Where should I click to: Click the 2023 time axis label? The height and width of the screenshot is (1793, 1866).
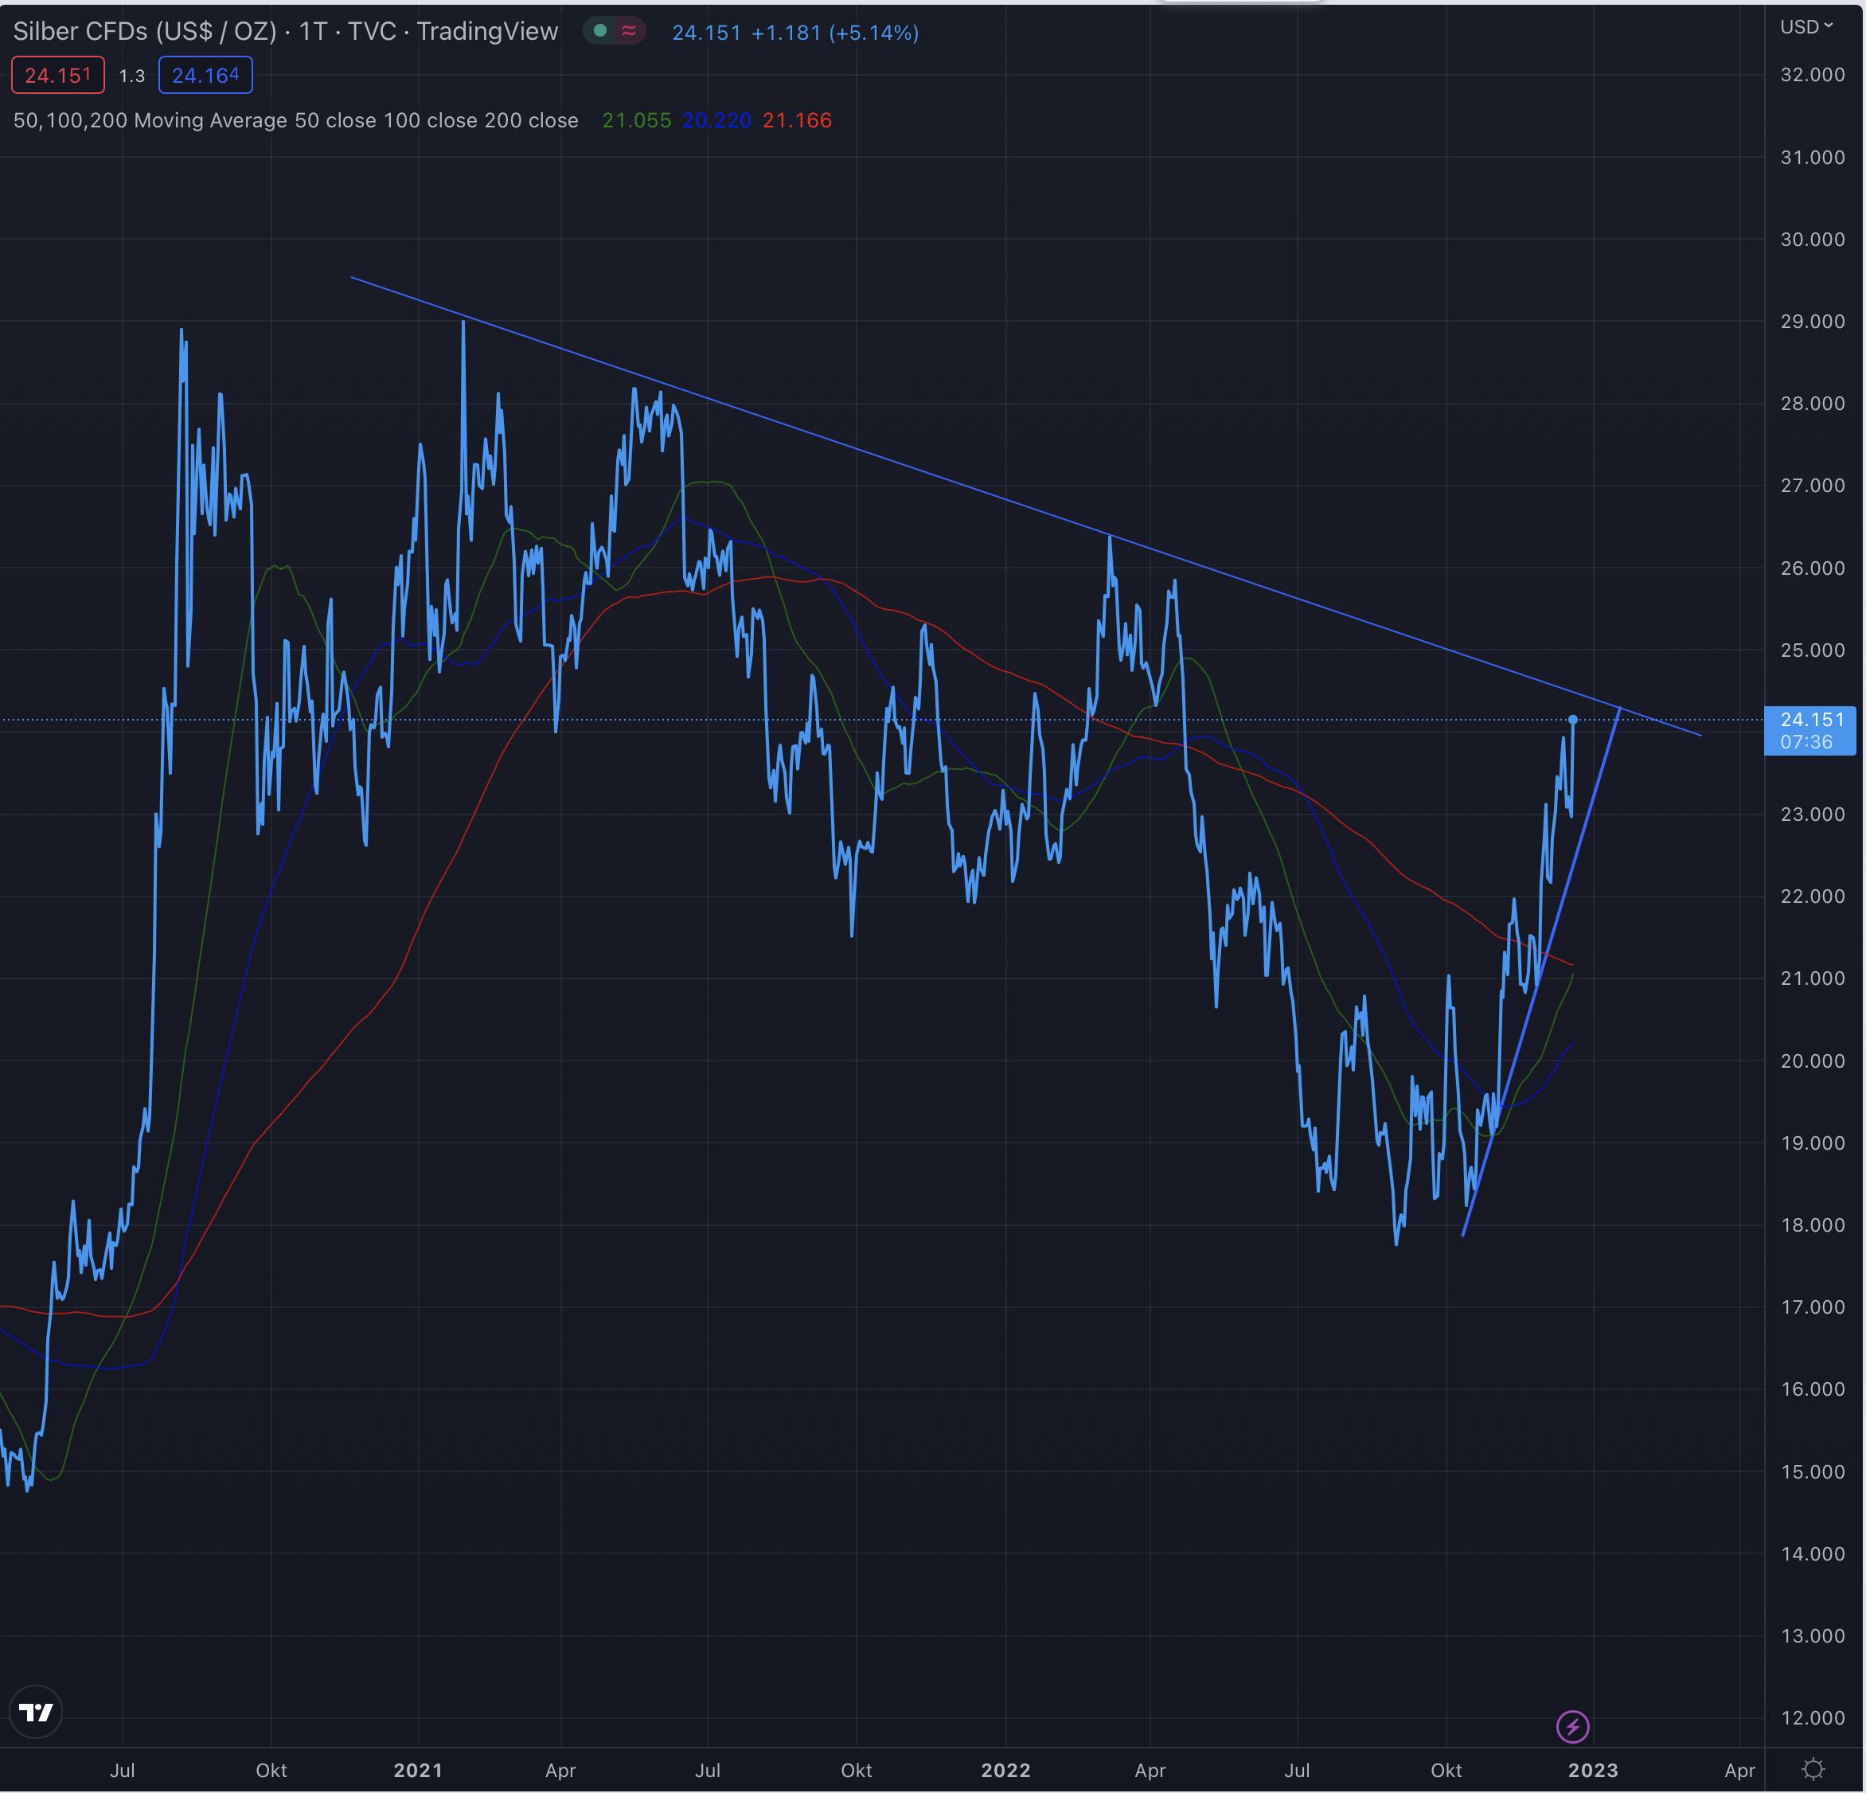(1592, 1769)
